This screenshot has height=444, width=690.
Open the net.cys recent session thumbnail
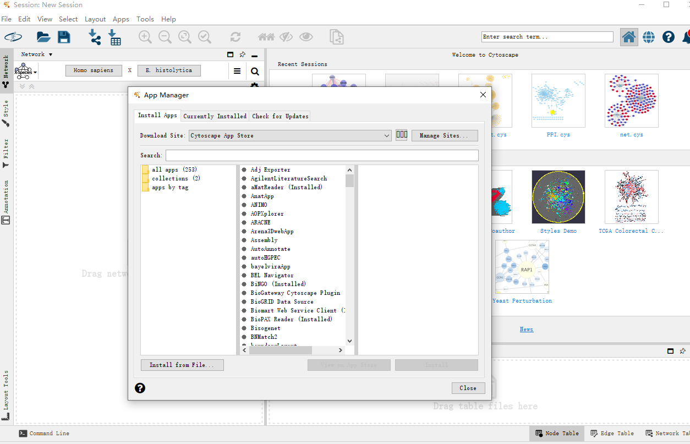pos(631,101)
